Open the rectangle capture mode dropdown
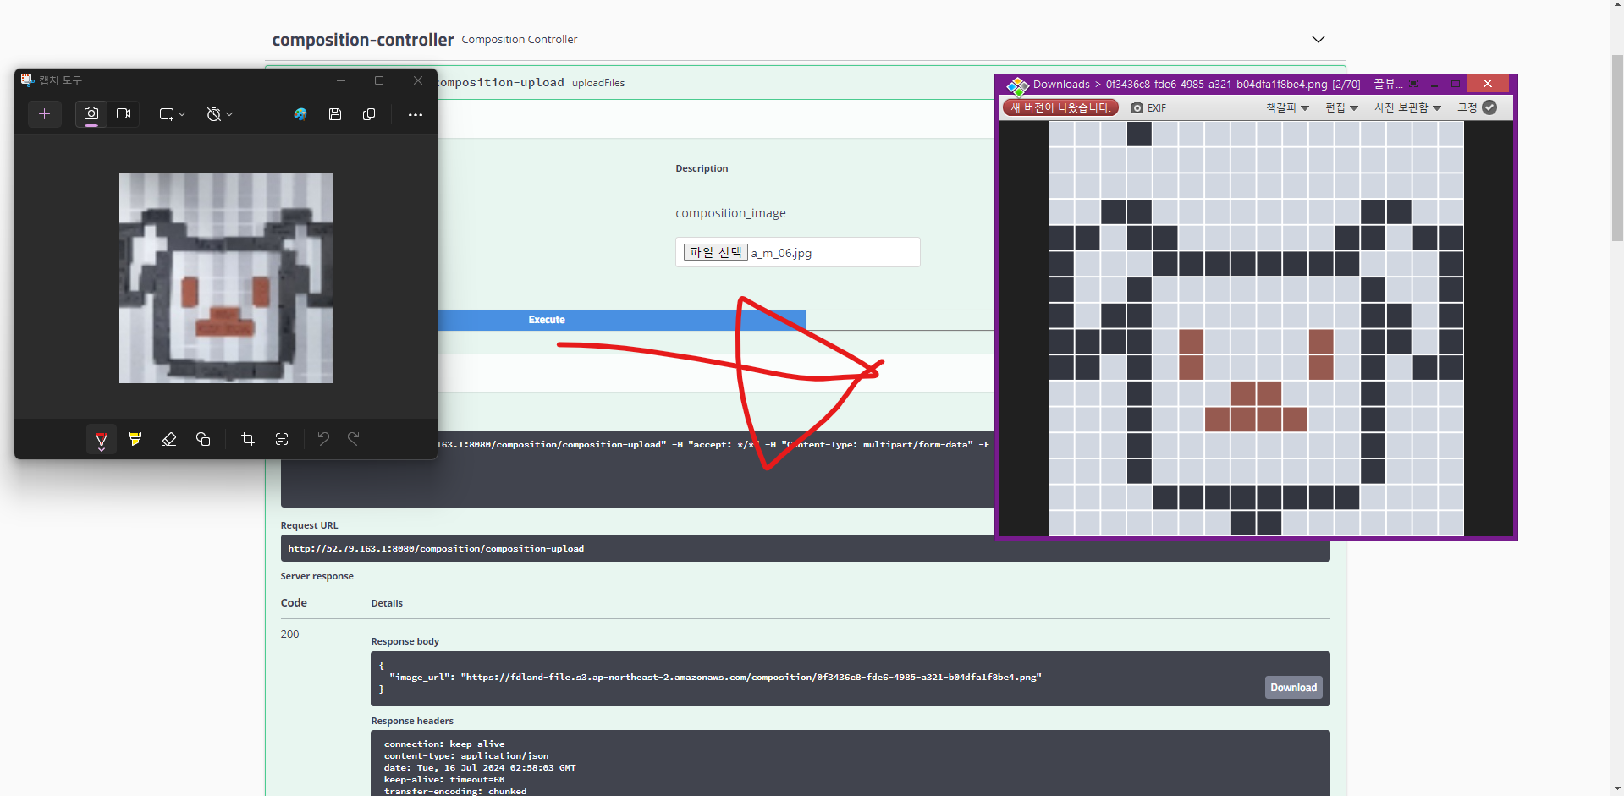Image resolution: width=1624 pixels, height=796 pixels. tap(172, 114)
